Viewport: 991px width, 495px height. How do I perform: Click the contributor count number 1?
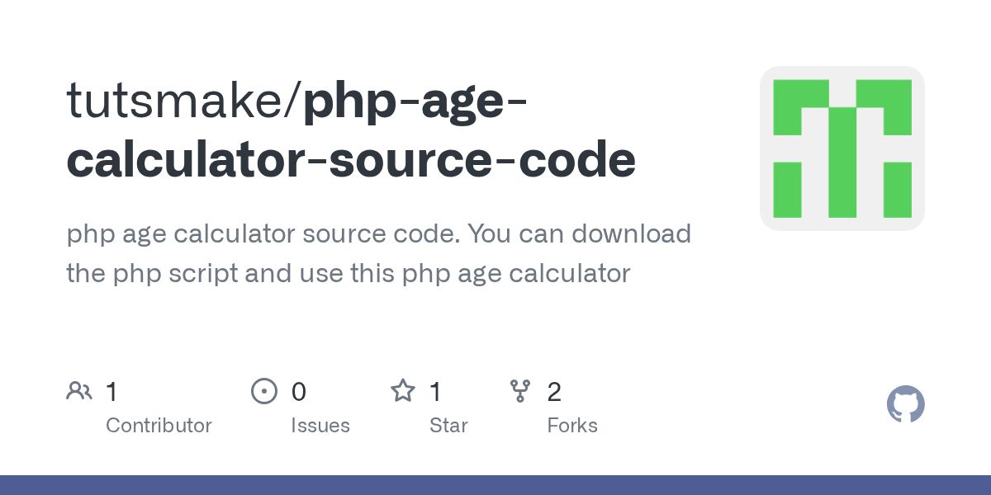[111, 392]
